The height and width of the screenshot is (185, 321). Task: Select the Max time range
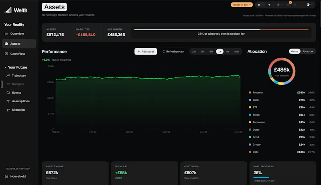coord(237,52)
